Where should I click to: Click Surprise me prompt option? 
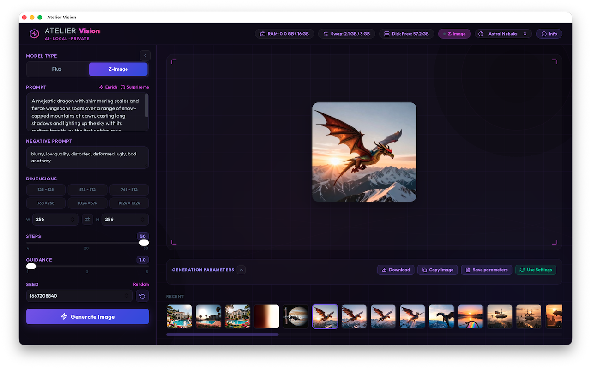coord(135,87)
